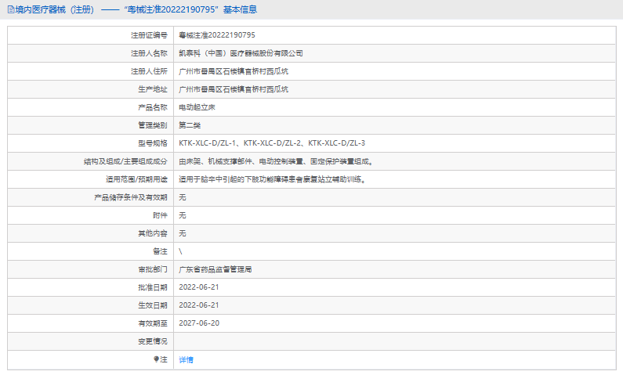Select the 型号规格 label
This screenshot has height=375, width=623.
click(x=153, y=143)
